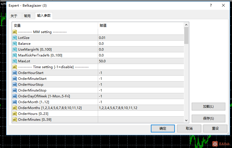Select the OrderMonth value -1

coord(101,102)
